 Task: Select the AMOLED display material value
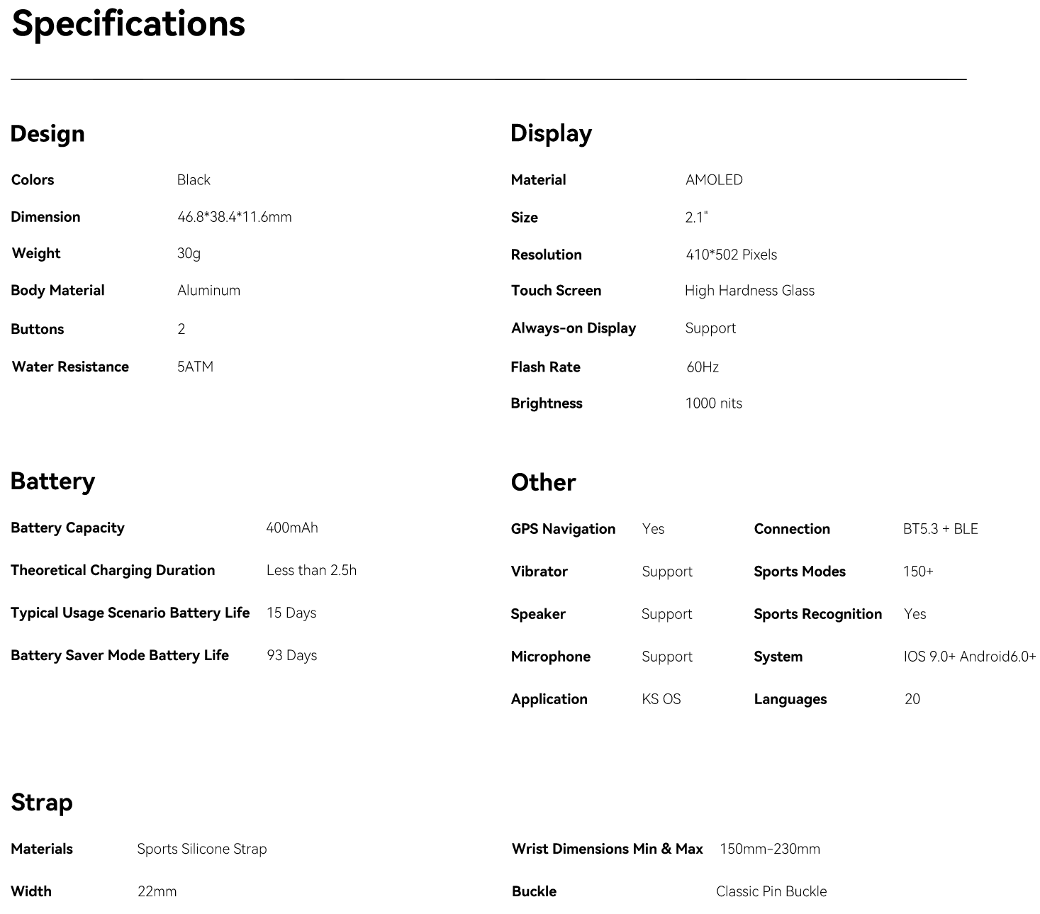point(714,180)
